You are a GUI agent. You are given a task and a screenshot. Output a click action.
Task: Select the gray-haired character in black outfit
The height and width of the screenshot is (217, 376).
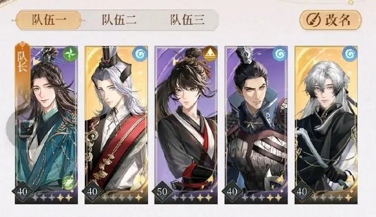(326, 125)
